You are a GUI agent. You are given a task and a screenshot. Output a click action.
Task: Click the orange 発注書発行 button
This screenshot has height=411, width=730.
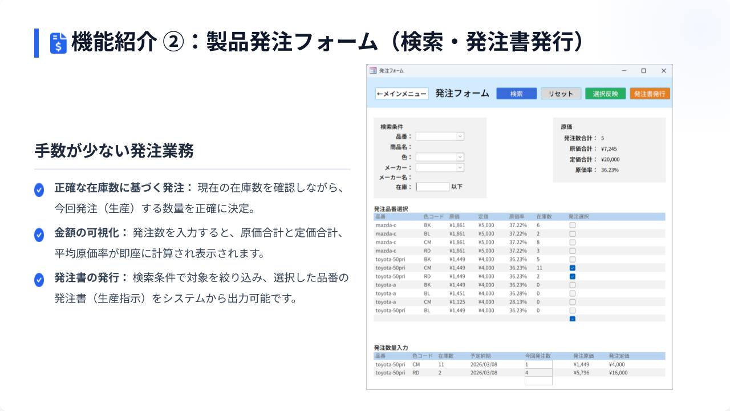point(650,94)
